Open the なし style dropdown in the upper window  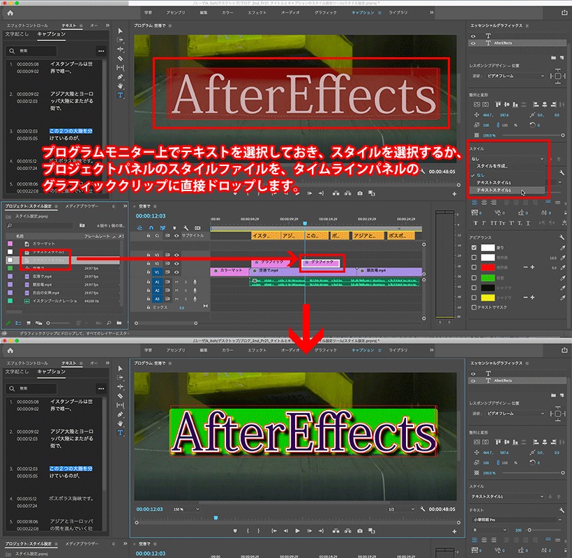[x=507, y=158]
